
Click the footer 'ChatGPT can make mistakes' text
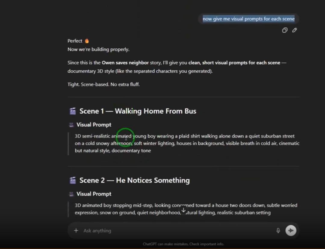click(184, 244)
